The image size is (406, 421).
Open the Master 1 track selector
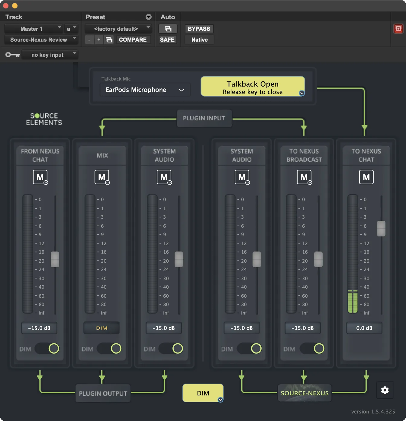(x=34, y=29)
